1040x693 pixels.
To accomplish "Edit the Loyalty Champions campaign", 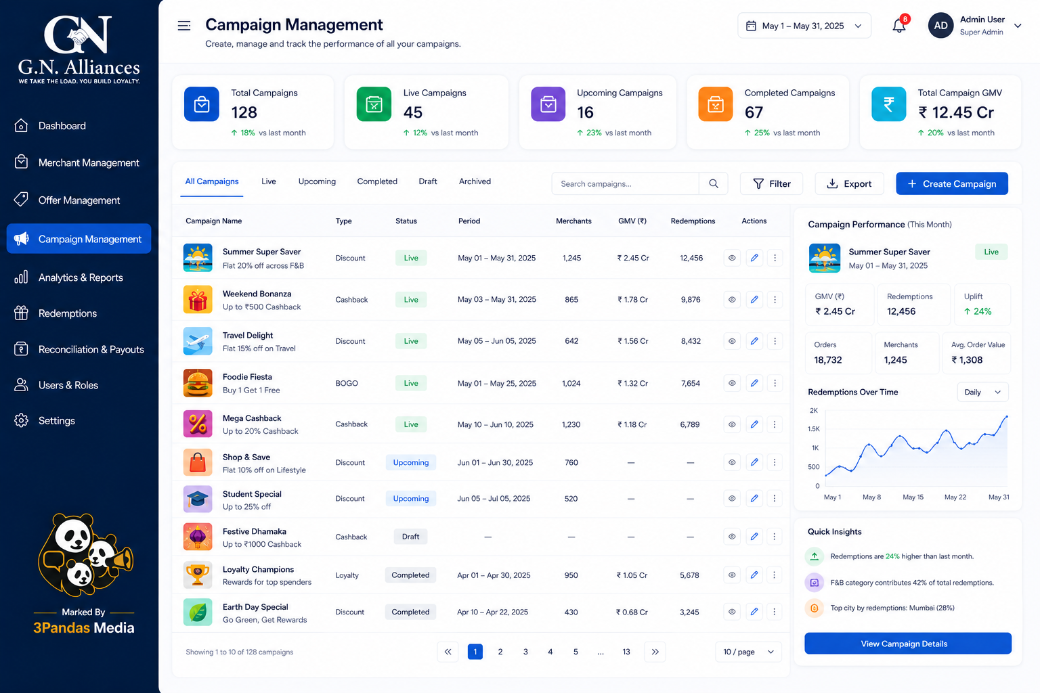I will point(754,575).
